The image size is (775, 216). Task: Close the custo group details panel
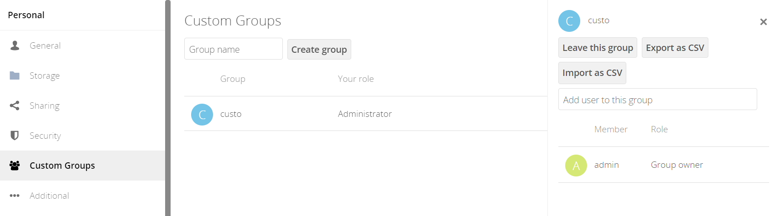(763, 22)
